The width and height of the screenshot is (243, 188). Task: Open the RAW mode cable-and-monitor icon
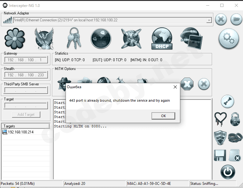[x=191, y=38]
